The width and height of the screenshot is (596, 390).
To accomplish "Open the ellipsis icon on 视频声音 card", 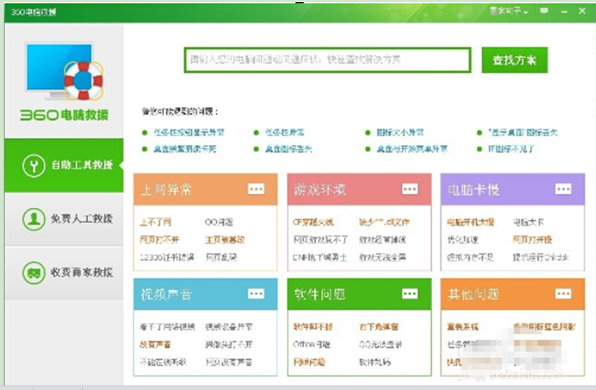I will point(256,294).
